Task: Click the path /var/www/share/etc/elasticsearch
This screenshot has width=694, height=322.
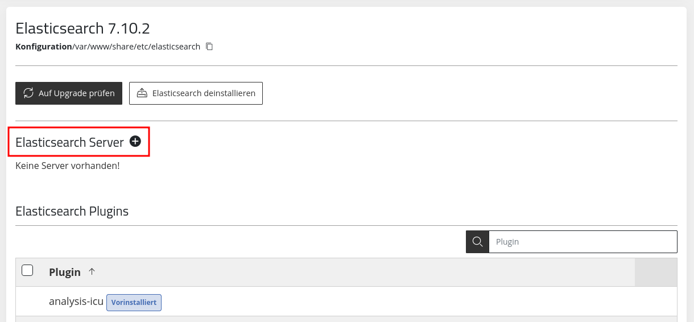Action: click(136, 47)
